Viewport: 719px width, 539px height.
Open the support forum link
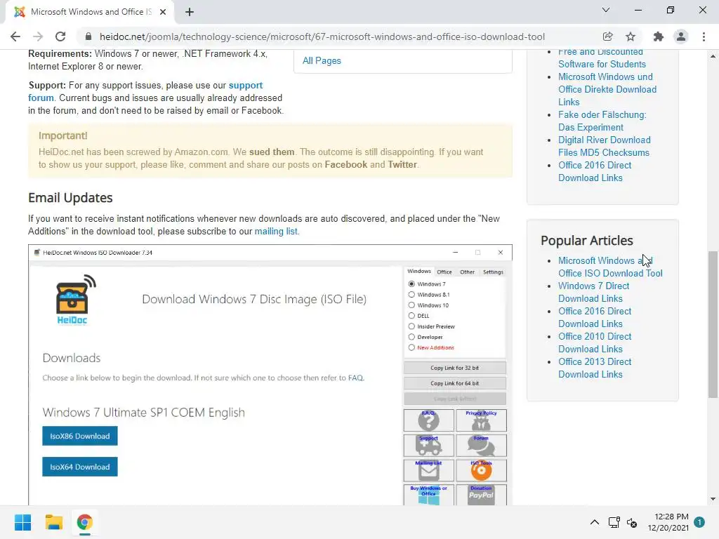click(145, 91)
